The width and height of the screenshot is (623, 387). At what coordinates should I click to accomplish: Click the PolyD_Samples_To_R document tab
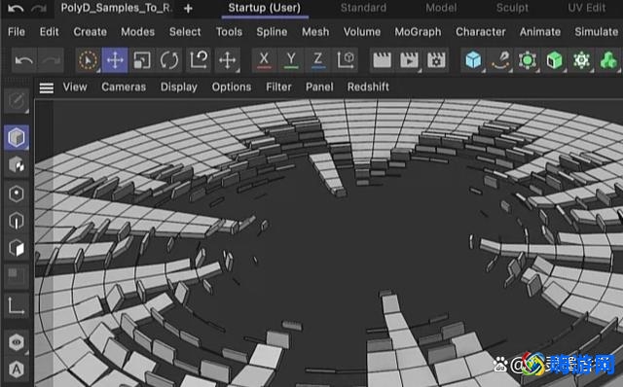[116, 8]
